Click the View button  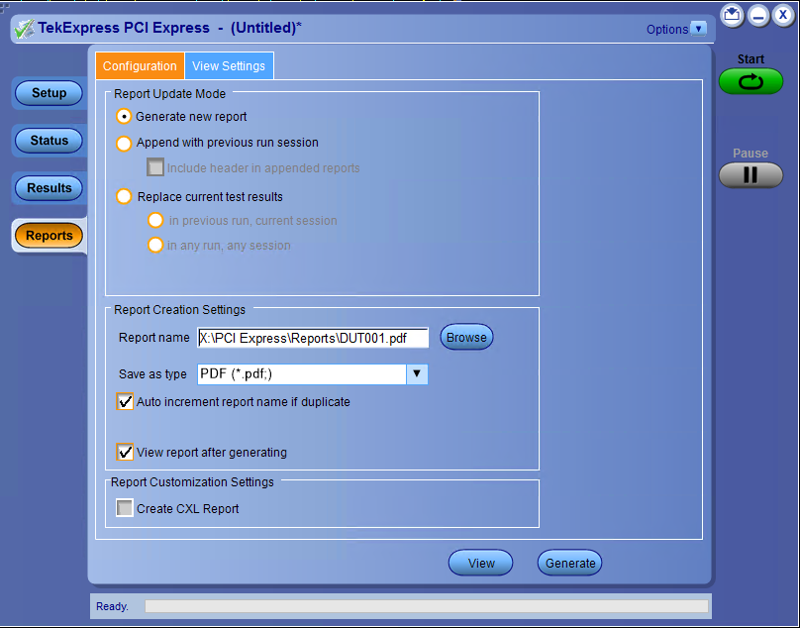480,563
